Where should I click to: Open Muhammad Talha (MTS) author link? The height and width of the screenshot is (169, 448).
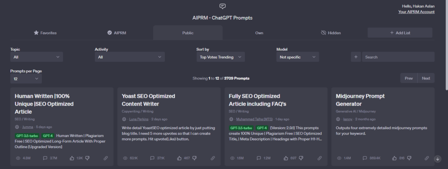pos(254,119)
